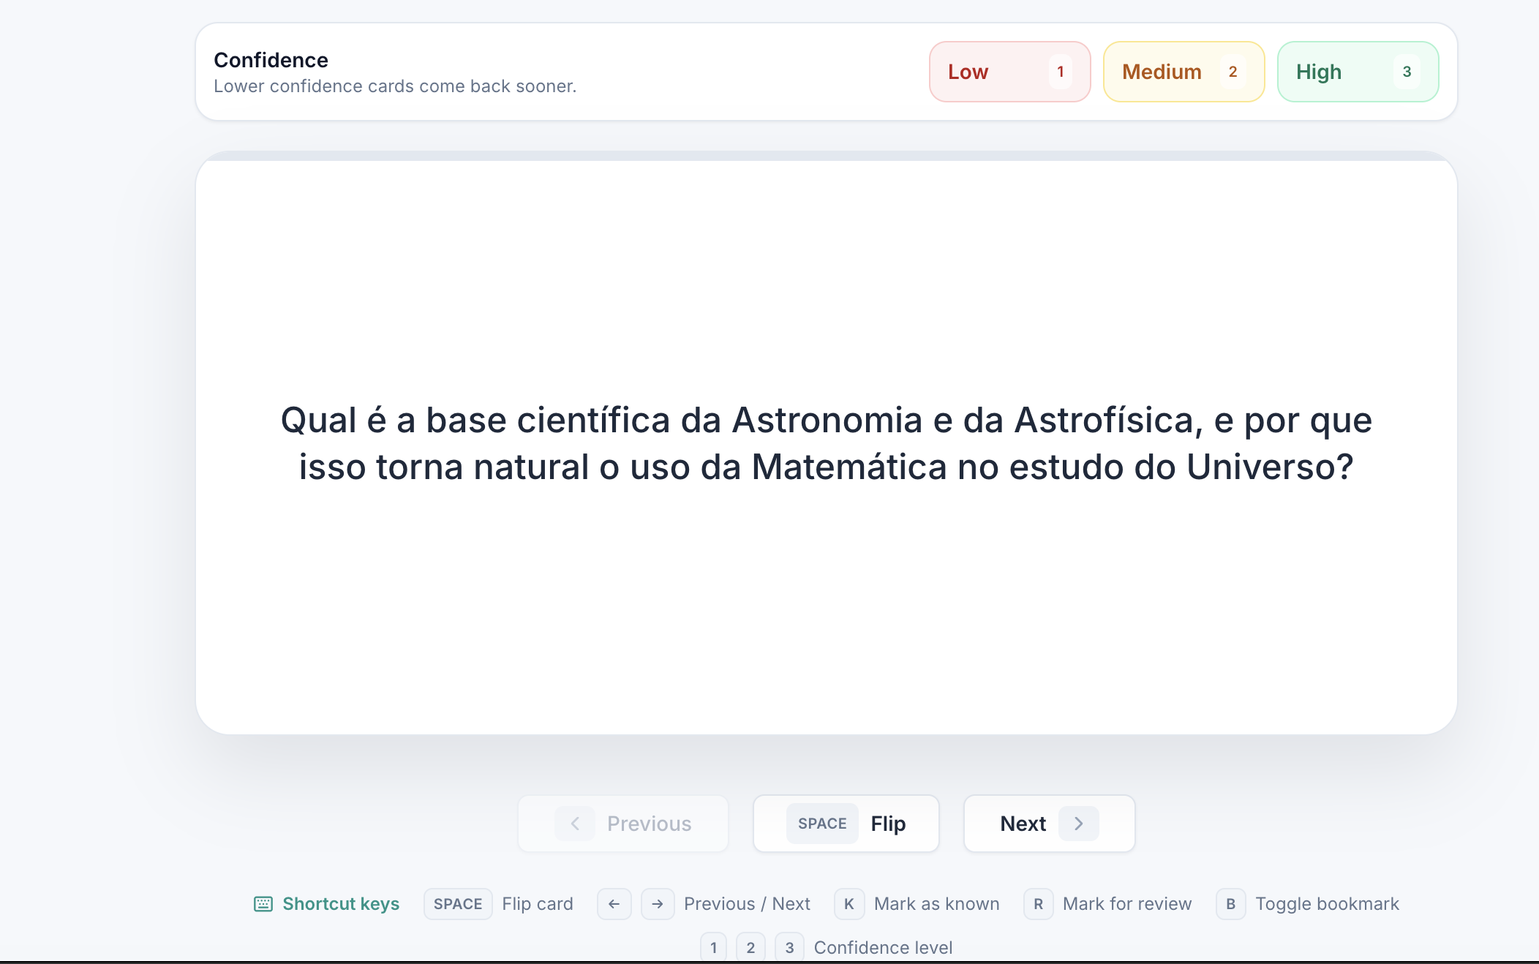Click the 2 key hint for Confidence level
The height and width of the screenshot is (964, 1539).
point(750,947)
